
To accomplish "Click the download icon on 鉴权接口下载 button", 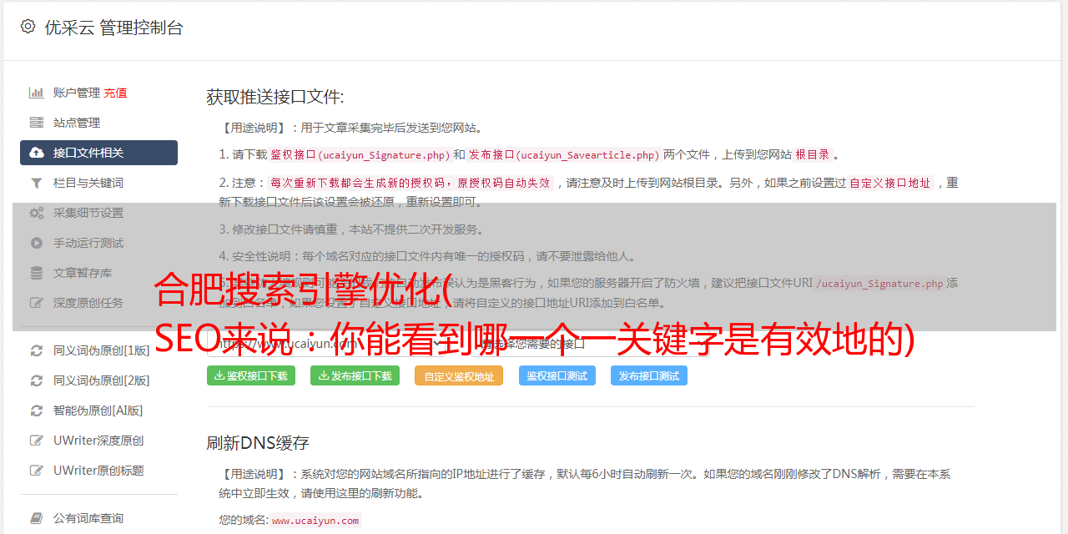I will pyautogui.click(x=219, y=375).
